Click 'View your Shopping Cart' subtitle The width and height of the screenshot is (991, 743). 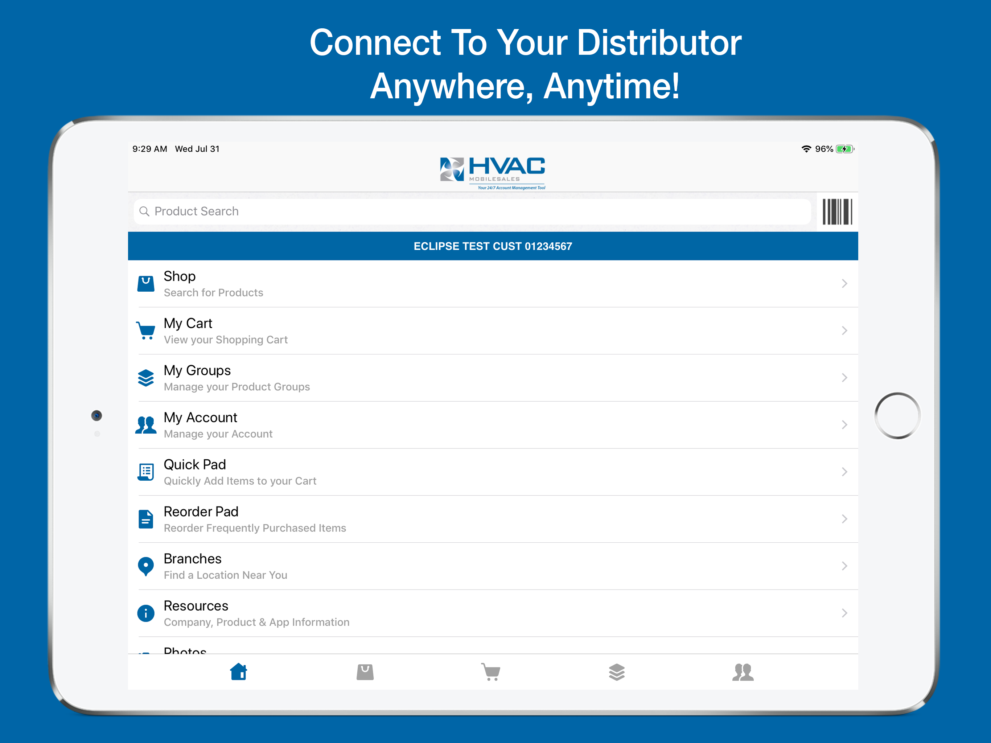pyautogui.click(x=226, y=340)
